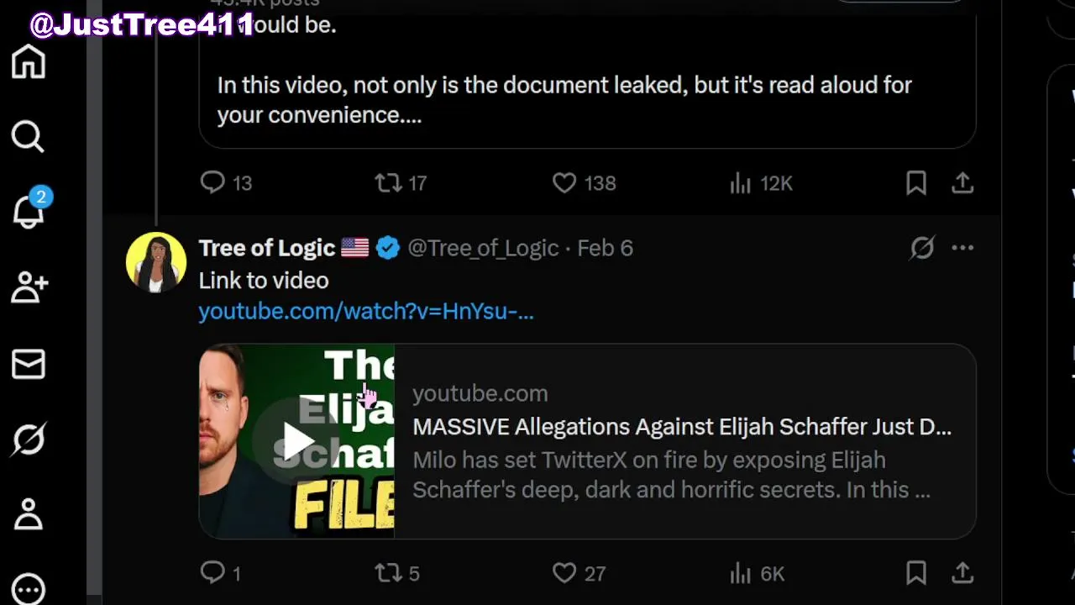The width and height of the screenshot is (1075, 605).
Task: Open the Messages envelope icon
Action: click(x=29, y=364)
